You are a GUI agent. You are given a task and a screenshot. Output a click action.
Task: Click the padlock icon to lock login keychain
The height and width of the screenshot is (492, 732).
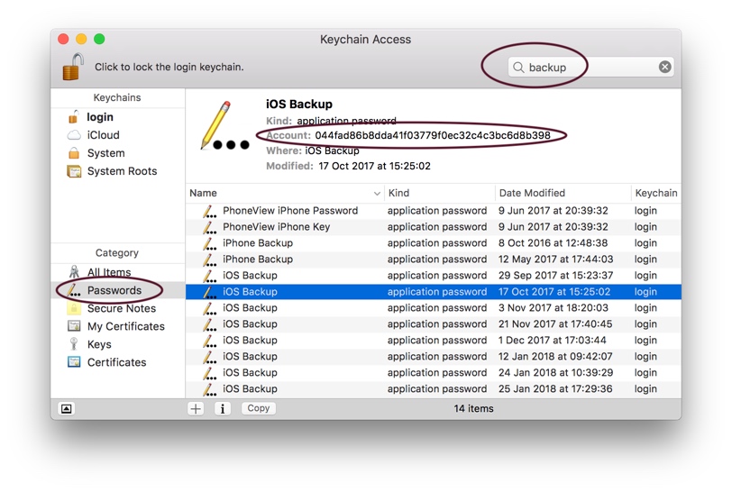[73, 67]
